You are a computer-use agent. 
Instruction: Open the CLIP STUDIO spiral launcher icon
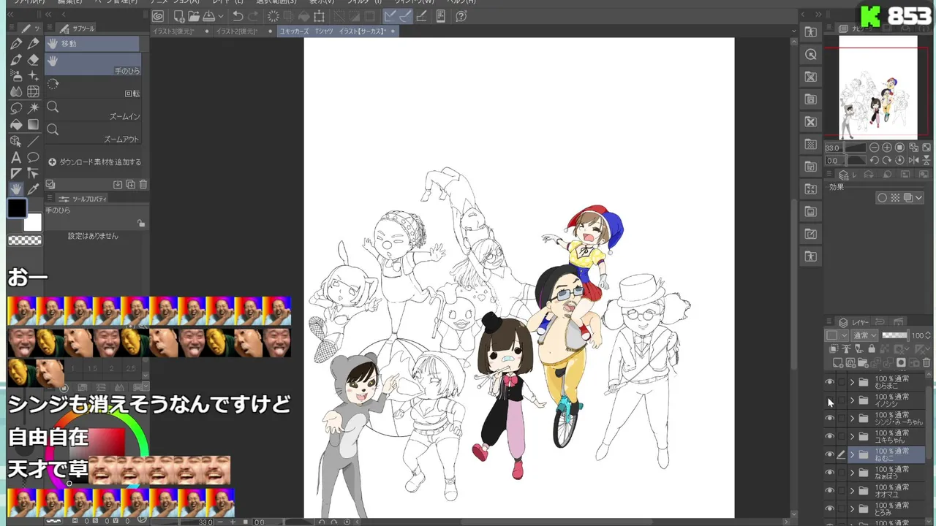(x=158, y=16)
